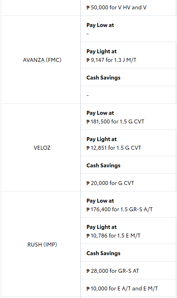This screenshot has height=298, width=177.
Task: Click the ₱ 20,000 for G CVT cash savings
Action: click(x=110, y=183)
